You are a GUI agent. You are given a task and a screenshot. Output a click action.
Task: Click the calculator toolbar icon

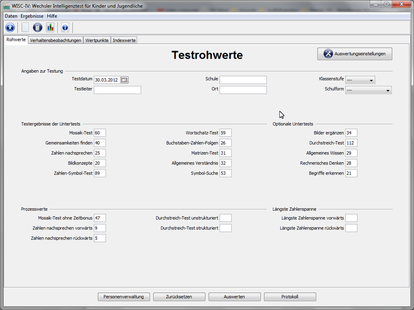pyautogui.click(x=38, y=28)
